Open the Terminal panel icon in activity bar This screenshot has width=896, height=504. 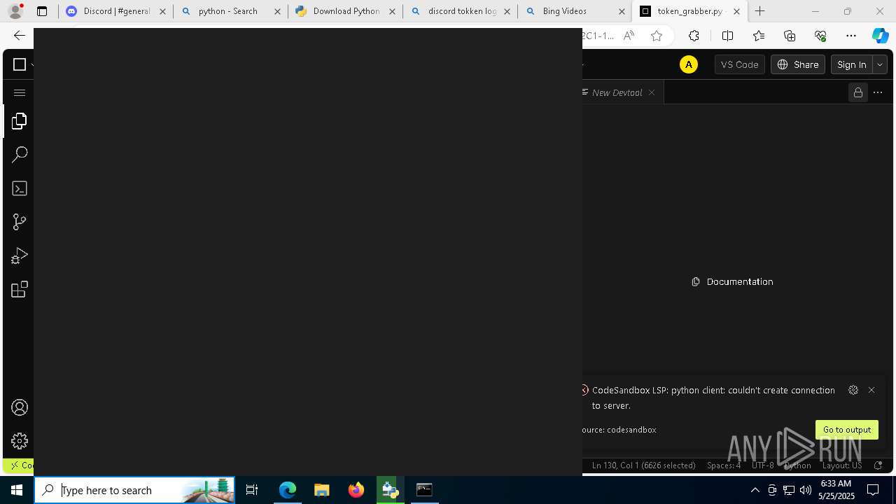click(20, 188)
